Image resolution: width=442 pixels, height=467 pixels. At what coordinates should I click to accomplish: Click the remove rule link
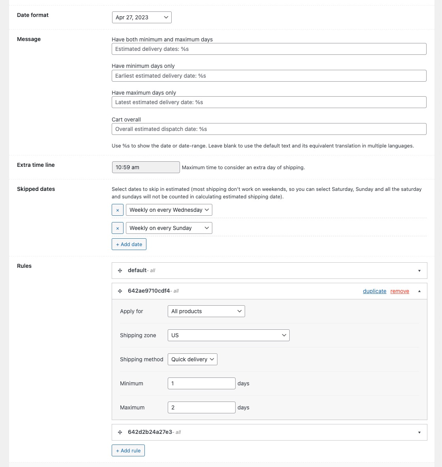point(400,291)
